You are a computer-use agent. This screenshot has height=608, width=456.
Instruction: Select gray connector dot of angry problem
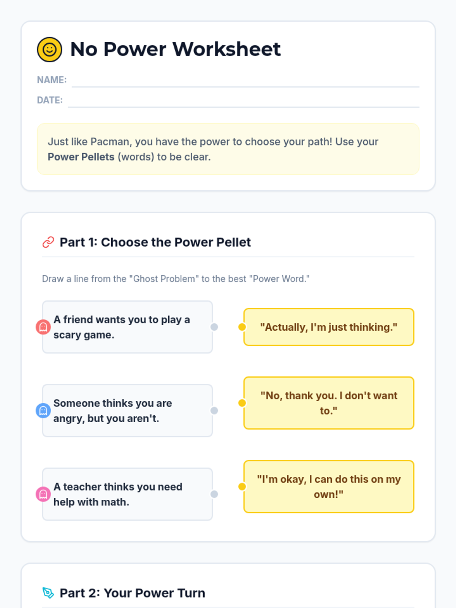tap(214, 410)
